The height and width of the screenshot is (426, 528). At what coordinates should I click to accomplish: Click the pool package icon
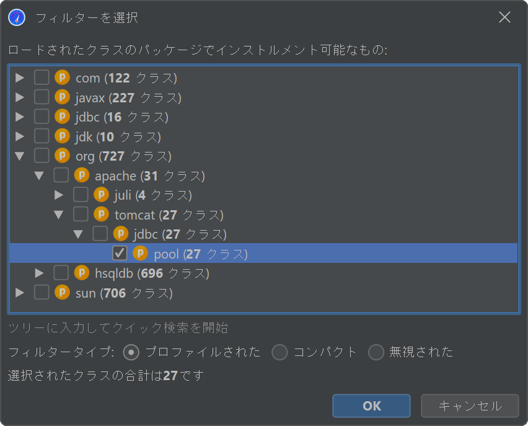point(141,253)
